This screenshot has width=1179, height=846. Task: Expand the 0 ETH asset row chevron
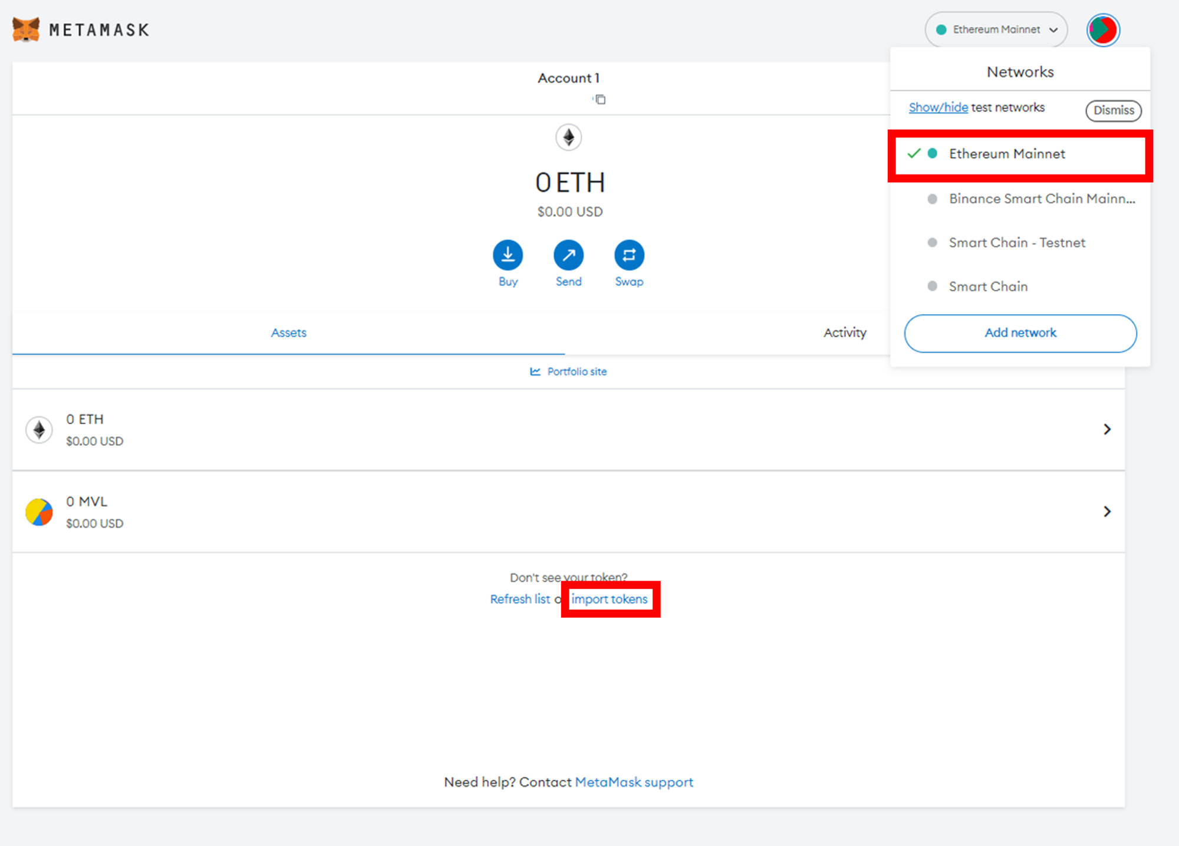pyautogui.click(x=1107, y=429)
